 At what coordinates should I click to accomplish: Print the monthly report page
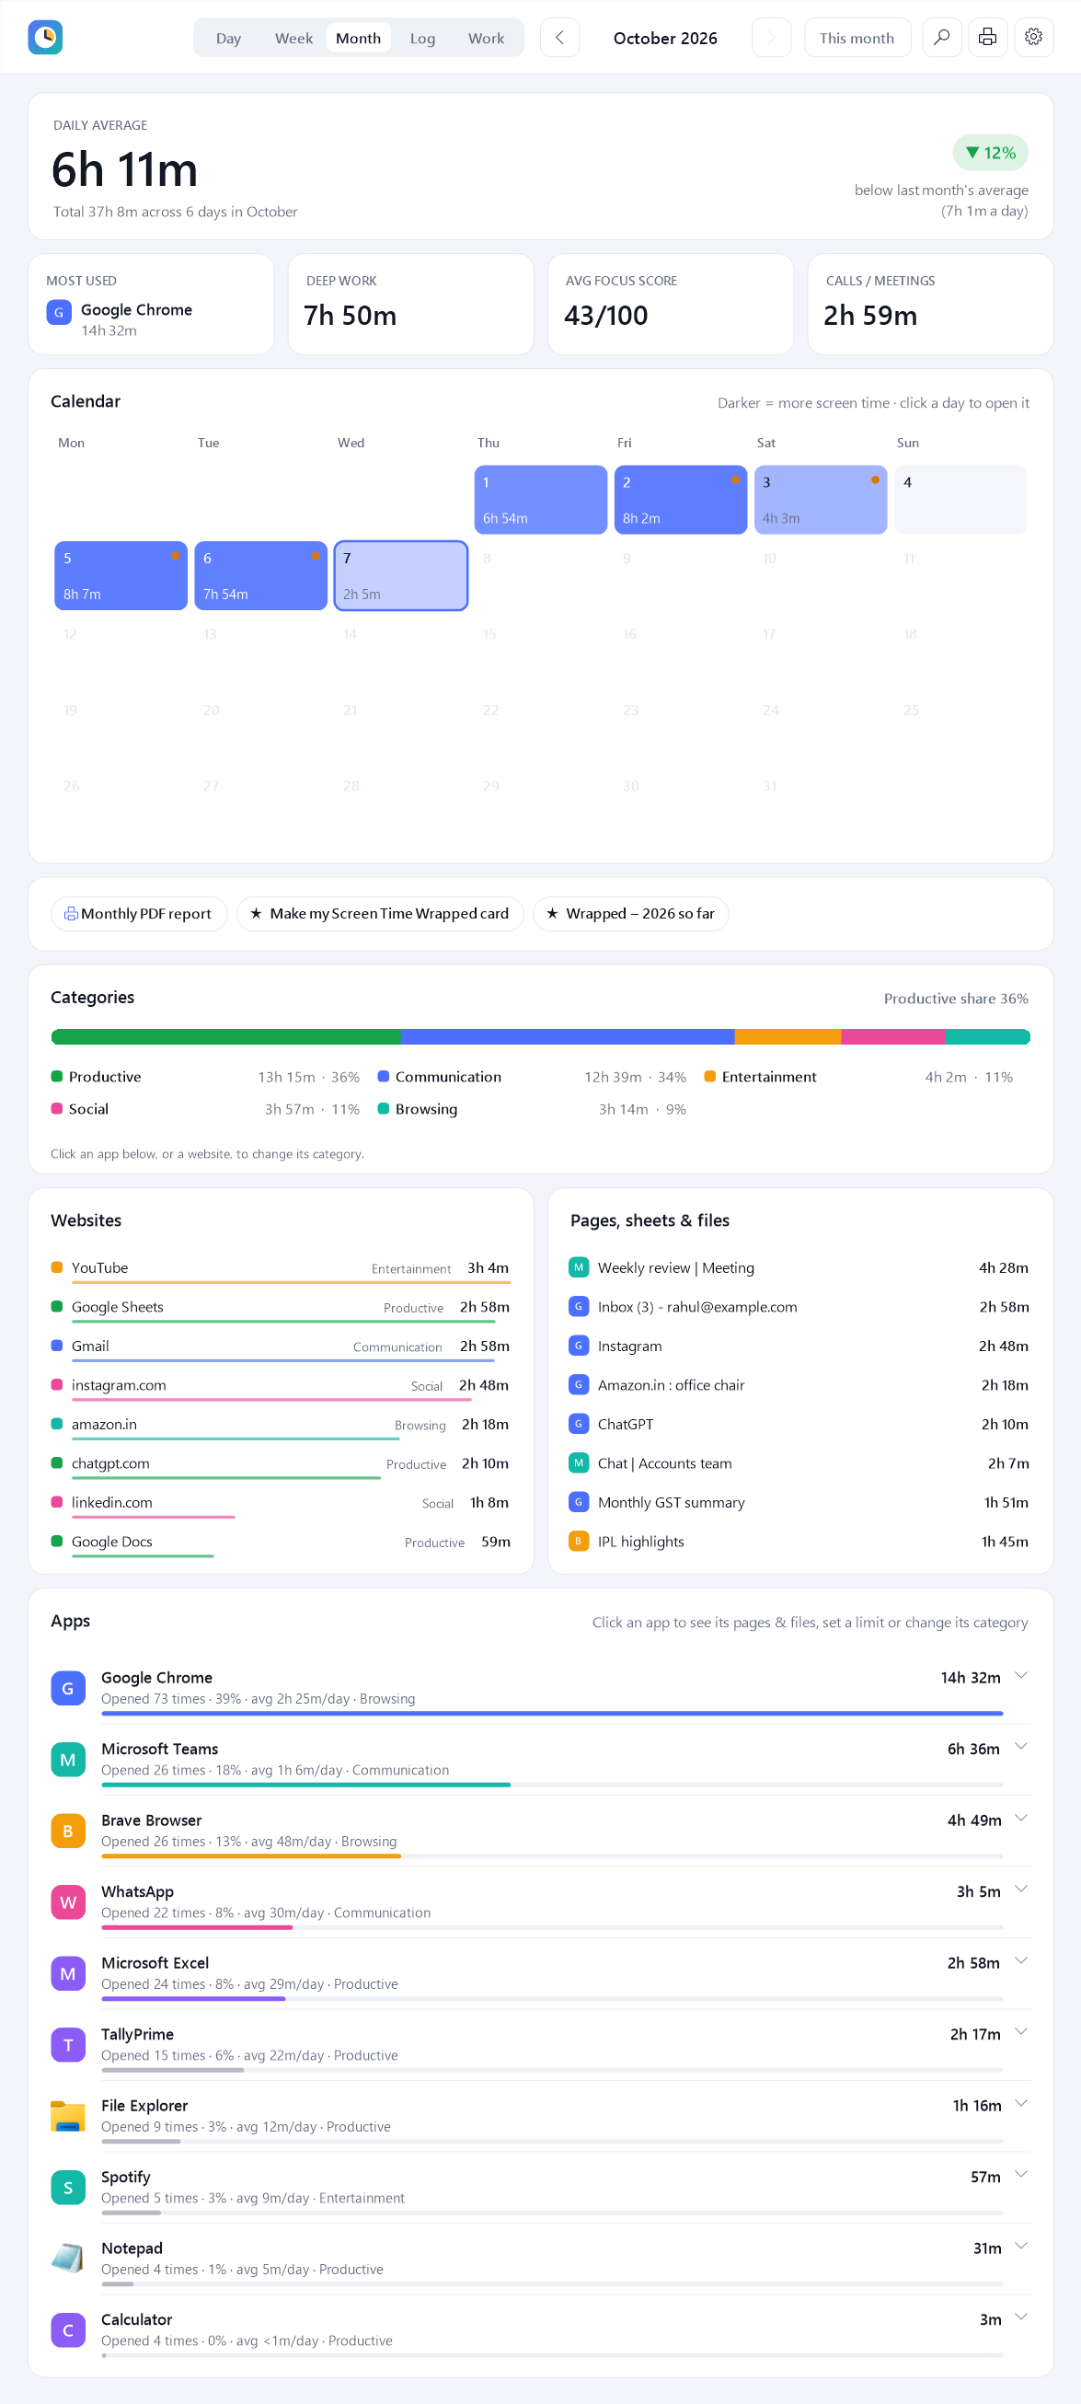click(x=988, y=38)
